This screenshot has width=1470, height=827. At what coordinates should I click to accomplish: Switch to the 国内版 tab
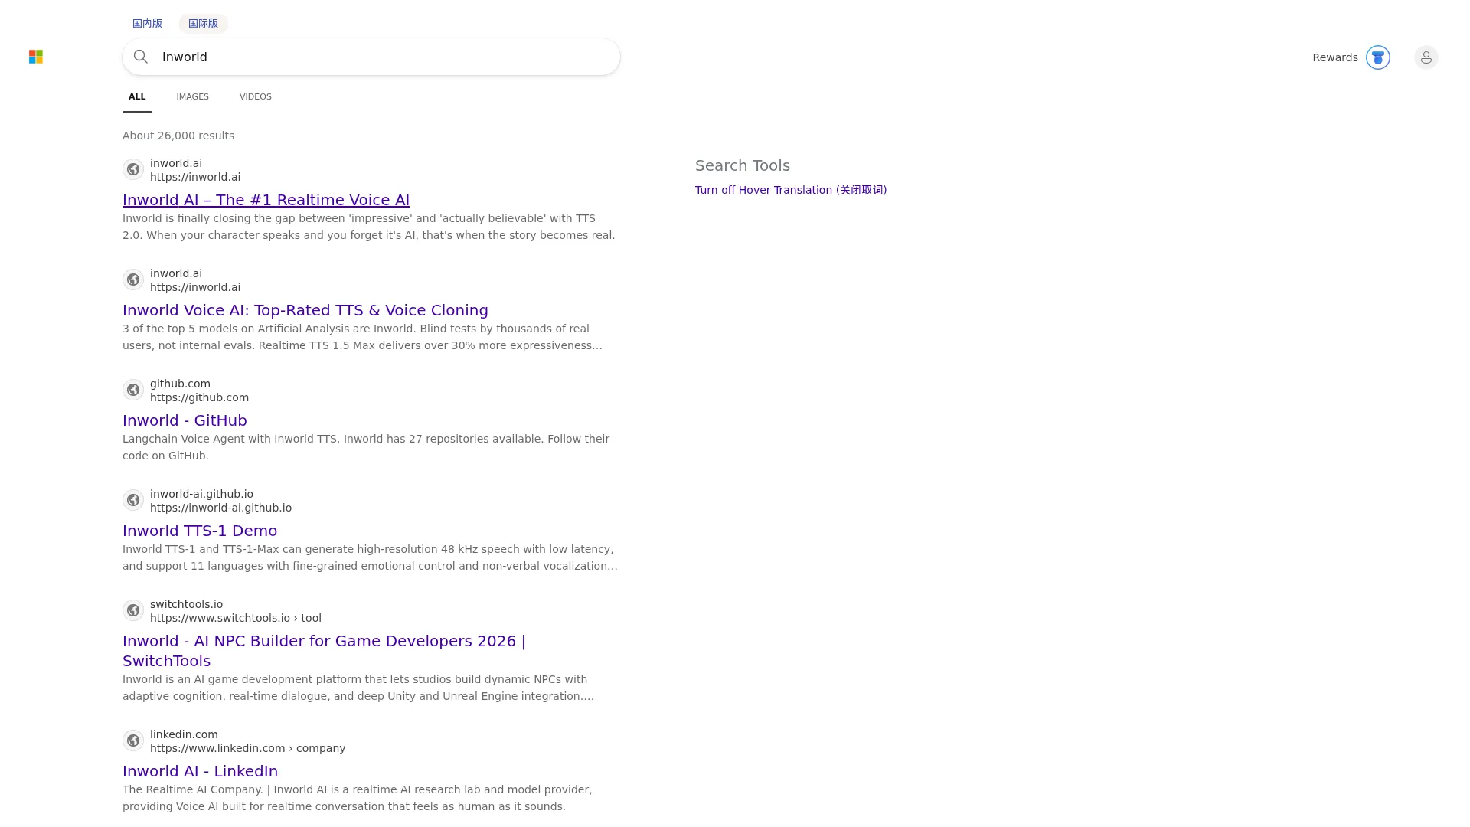[x=147, y=24]
